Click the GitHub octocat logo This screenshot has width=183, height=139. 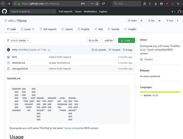[x=5, y=11]
